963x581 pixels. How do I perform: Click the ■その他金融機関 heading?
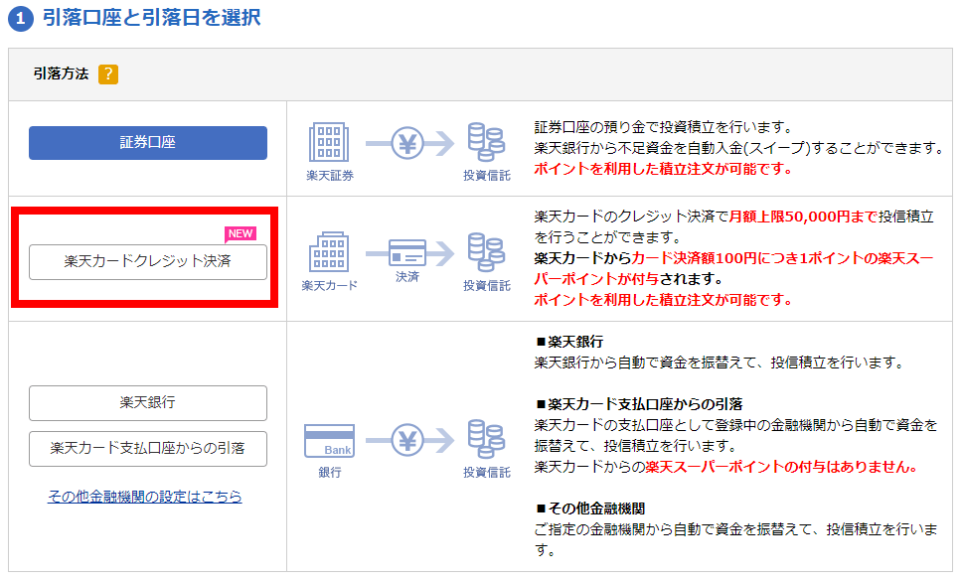(x=590, y=508)
